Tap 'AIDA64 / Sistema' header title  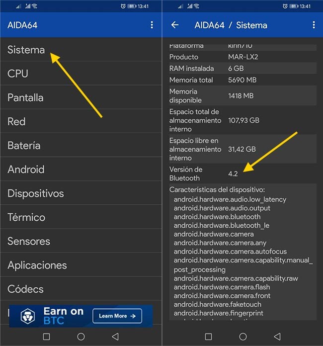(231, 25)
